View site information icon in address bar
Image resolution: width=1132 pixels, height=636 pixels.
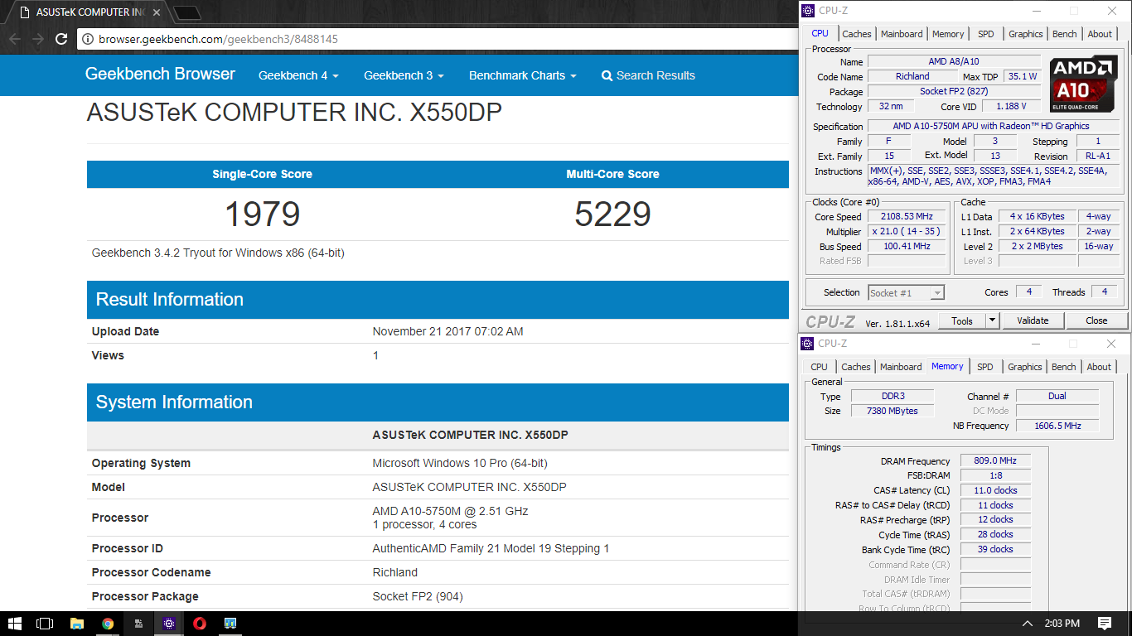point(88,39)
